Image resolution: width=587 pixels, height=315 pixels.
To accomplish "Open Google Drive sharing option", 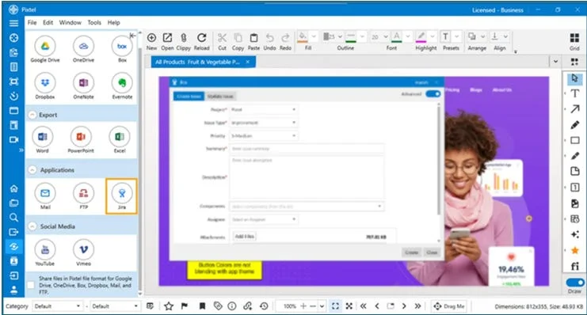I will click(x=45, y=47).
